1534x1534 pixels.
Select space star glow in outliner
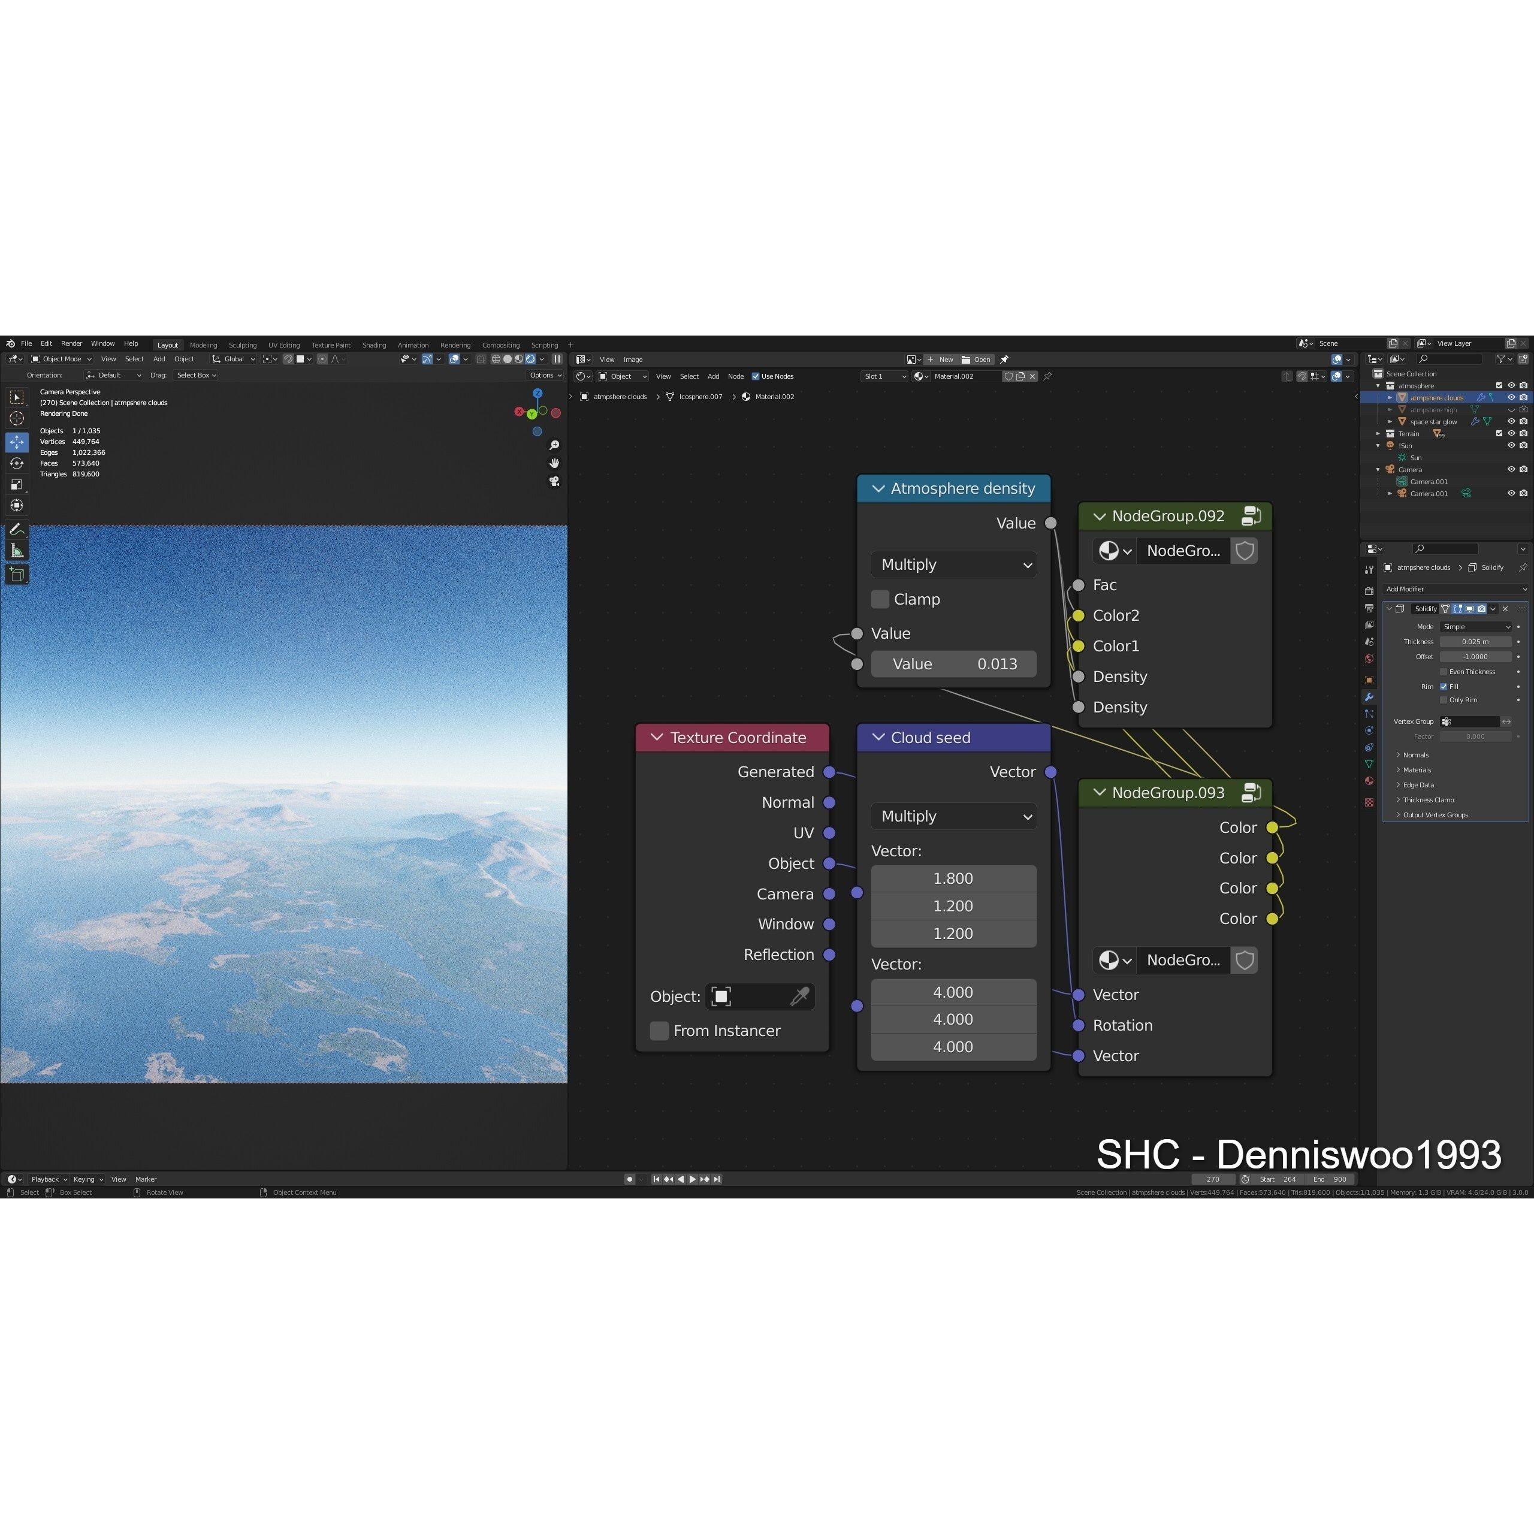(1433, 422)
